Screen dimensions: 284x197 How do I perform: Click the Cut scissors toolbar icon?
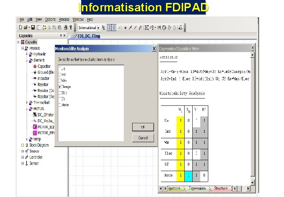pos(49,27)
